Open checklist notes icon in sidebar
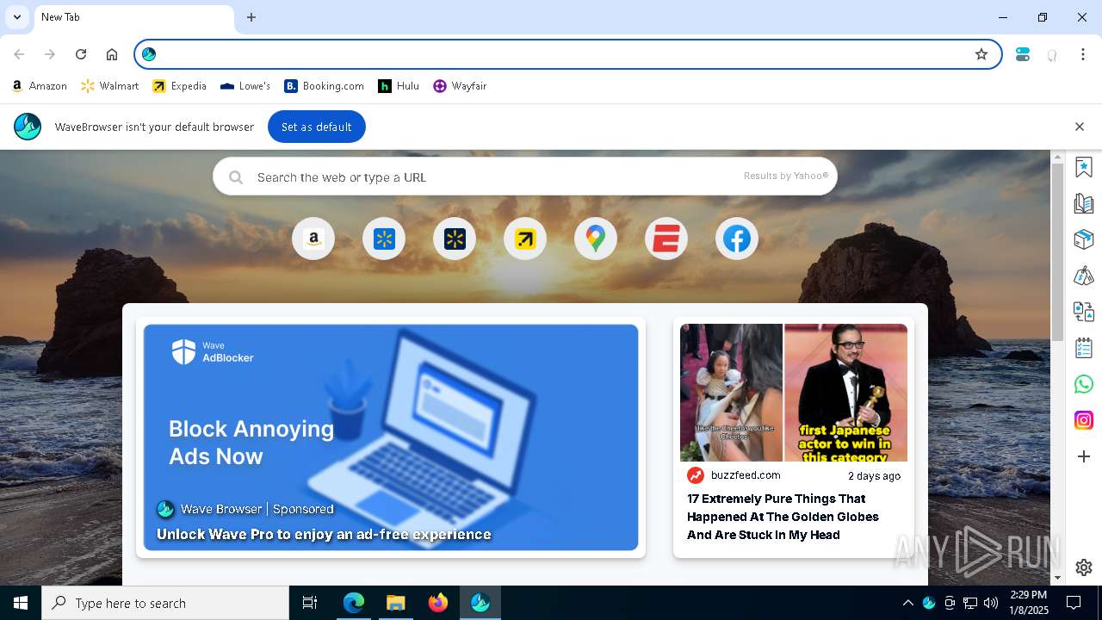Image resolution: width=1102 pixels, height=620 pixels. (x=1084, y=348)
